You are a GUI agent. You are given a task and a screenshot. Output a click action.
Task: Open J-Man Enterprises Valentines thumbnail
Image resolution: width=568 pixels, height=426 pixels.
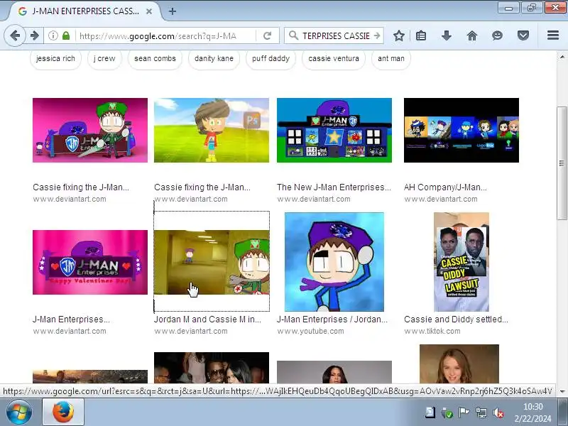pos(90,262)
